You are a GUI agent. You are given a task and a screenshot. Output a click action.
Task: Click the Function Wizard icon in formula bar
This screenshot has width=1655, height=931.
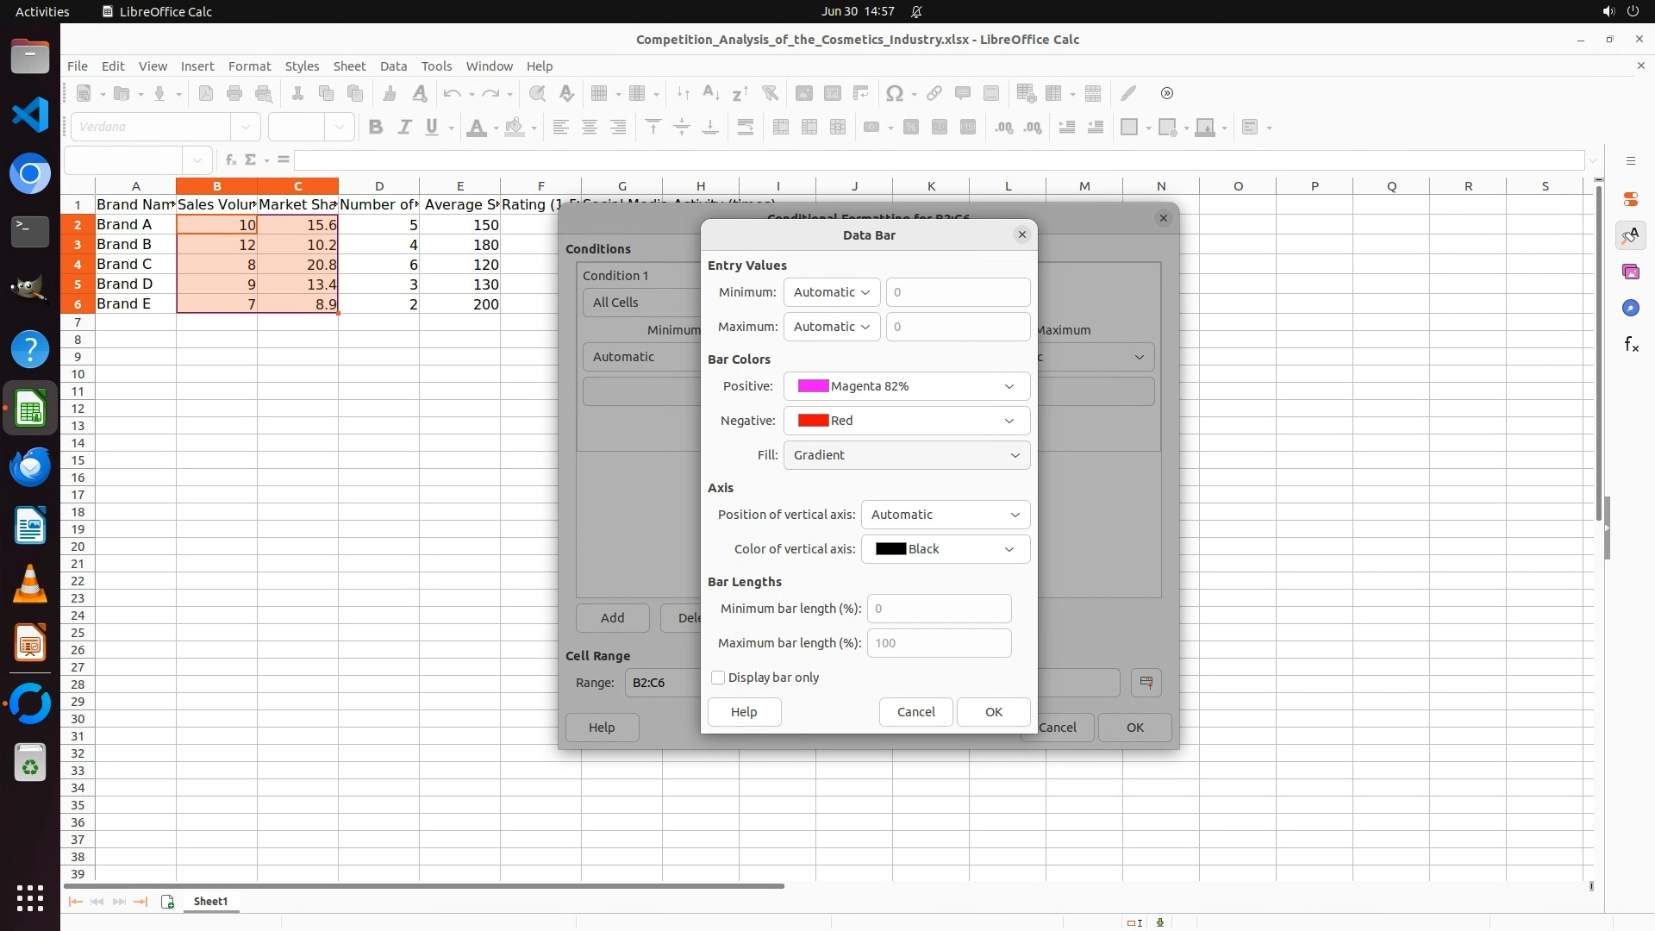pos(230,160)
